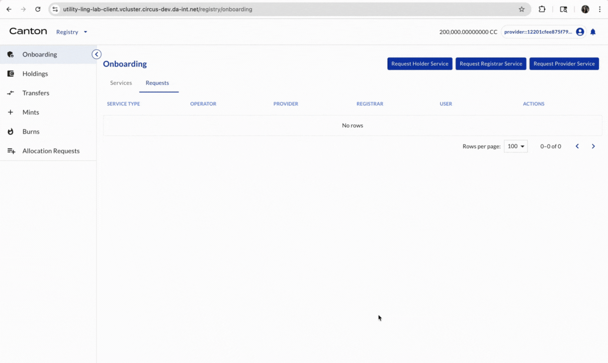Open notifications bell icon

593,32
